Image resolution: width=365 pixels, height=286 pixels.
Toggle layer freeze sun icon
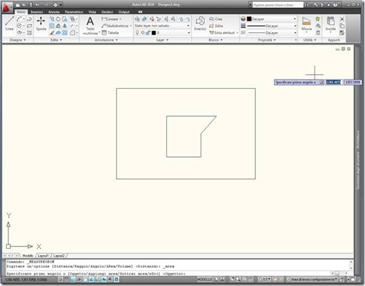[x=142, y=33]
